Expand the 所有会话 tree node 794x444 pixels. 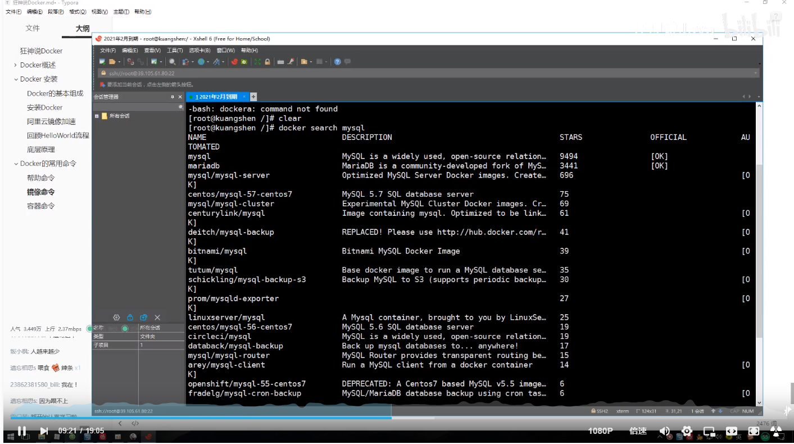pyautogui.click(x=97, y=116)
